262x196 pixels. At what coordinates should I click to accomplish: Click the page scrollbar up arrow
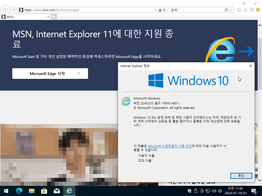(260, 26)
